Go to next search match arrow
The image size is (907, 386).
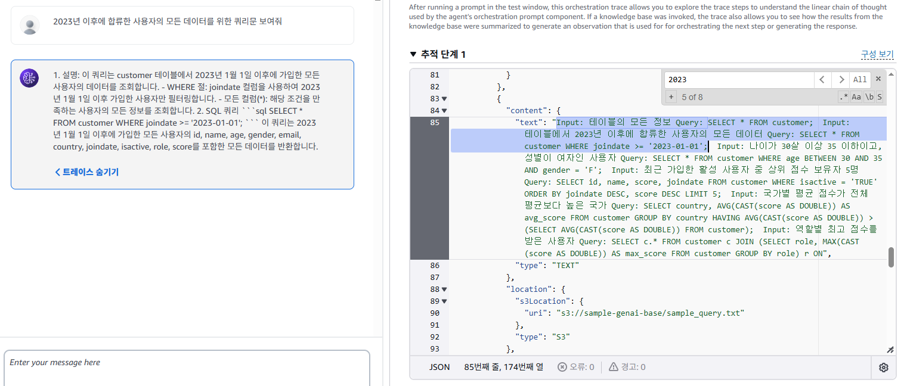(x=840, y=80)
